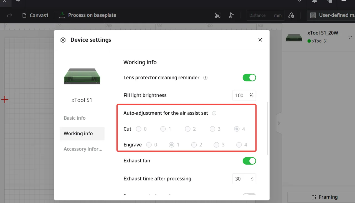Turn off the Exhaust fan switch

tap(249, 161)
